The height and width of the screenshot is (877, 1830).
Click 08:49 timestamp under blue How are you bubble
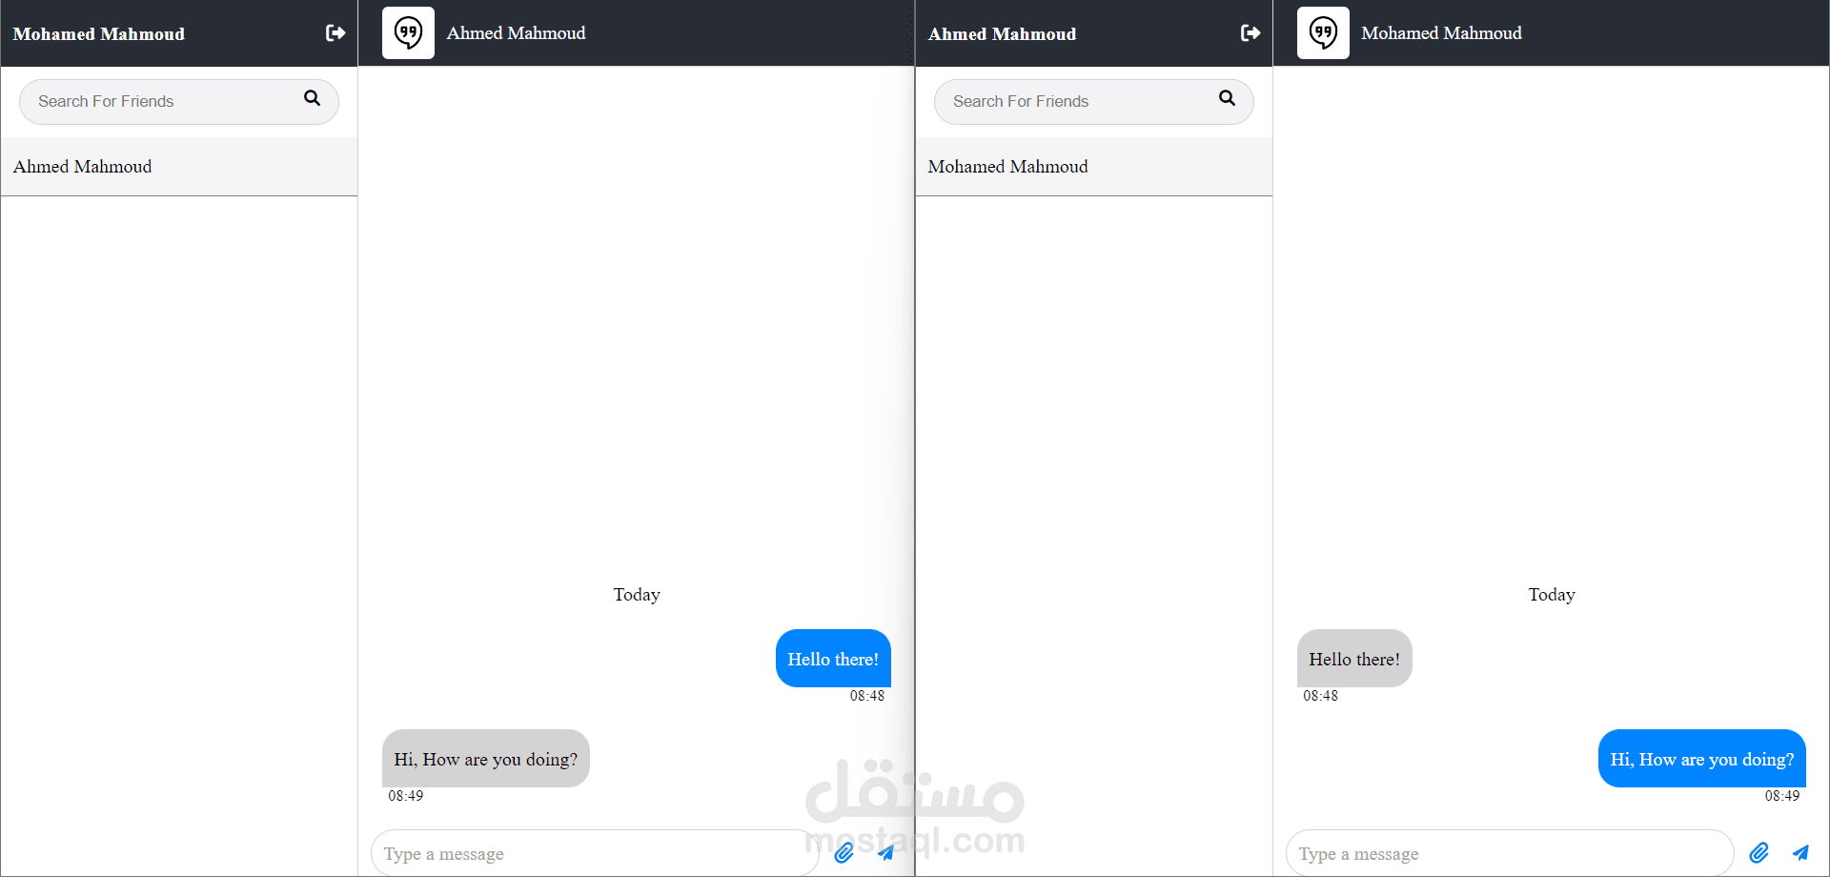coord(1782,796)
